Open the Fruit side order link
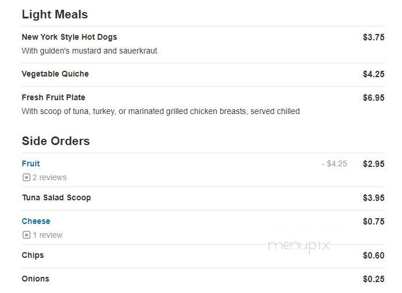The height and width of the screenshot is (293, 402). [x=31, y=163]
